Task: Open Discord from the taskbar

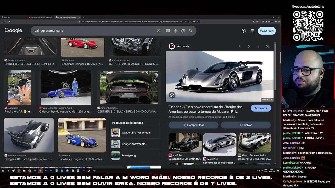Action: click(67, 171)
